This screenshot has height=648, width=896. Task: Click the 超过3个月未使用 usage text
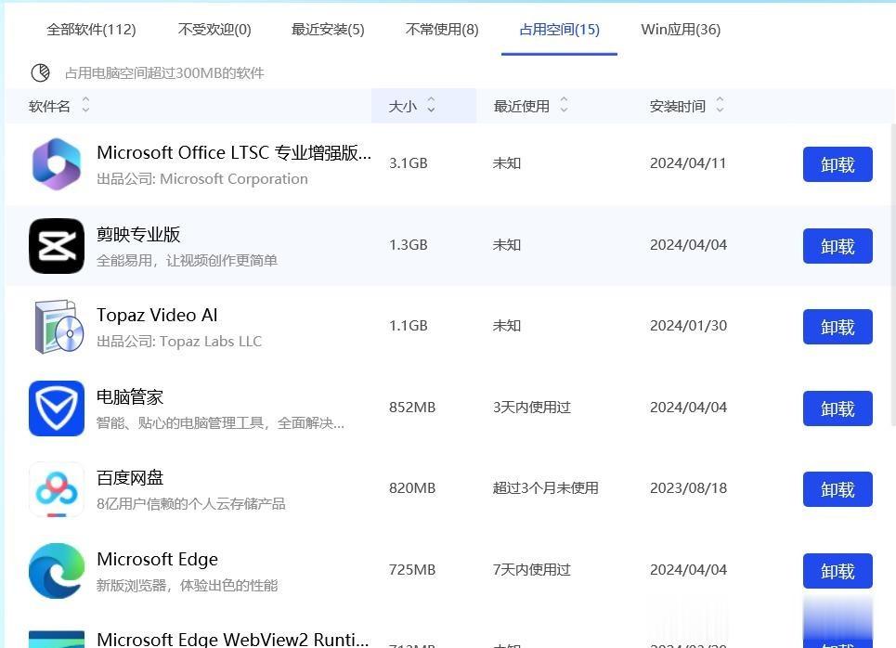tap(546, 487)
